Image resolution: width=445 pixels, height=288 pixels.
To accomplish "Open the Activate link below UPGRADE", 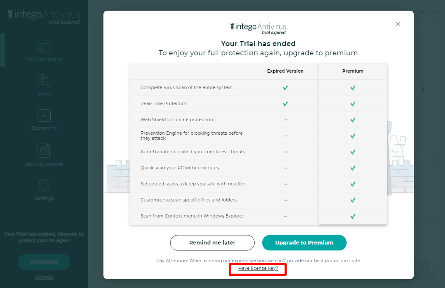I will [x=44, y=277].
